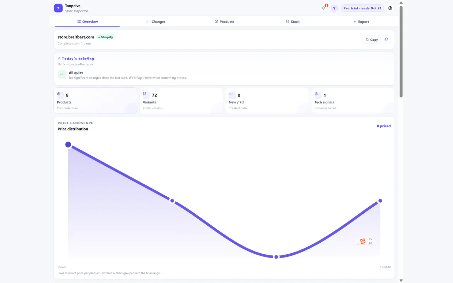Screen dimensions: 453x283
Task: Click Today's briefing sparkle icon
Action: click(59, 58)
